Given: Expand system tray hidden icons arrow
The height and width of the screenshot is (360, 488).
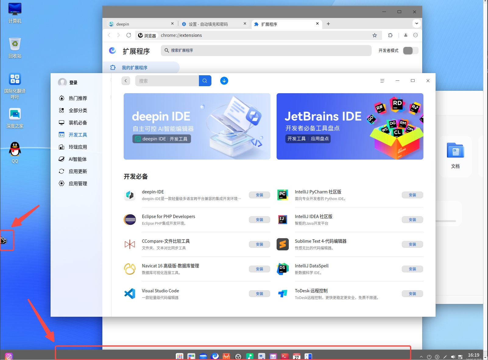Looking at the screenshot, I should point(421,357).
